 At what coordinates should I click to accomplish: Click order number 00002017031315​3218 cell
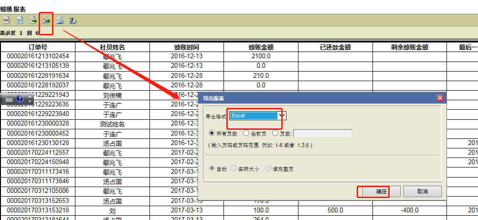coord(38,210)
